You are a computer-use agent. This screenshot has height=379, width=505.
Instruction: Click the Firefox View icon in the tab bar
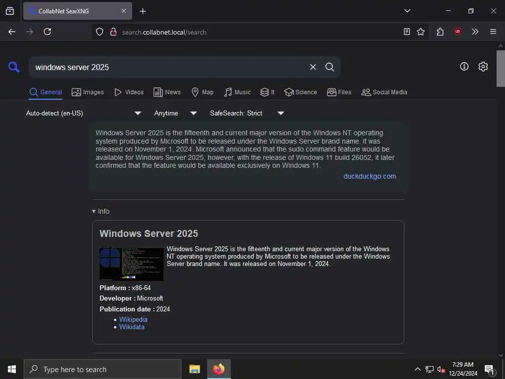click(10, 11)
